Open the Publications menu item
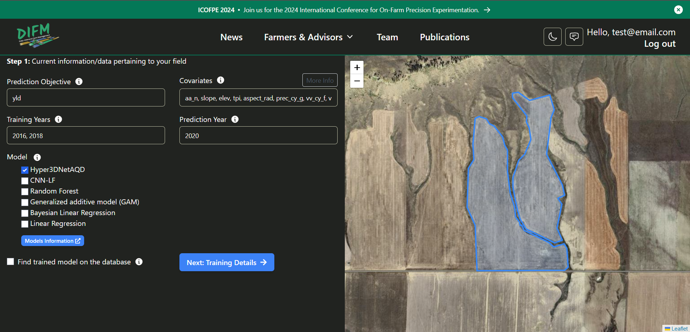 444,37
